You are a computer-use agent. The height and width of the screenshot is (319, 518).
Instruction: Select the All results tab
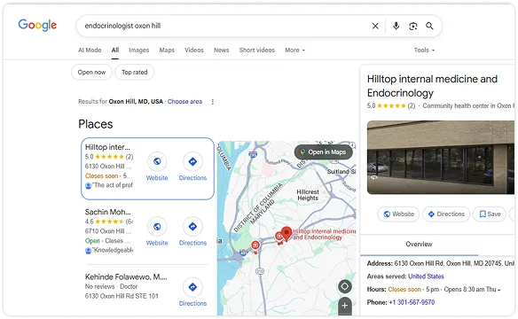click(115, 51)
